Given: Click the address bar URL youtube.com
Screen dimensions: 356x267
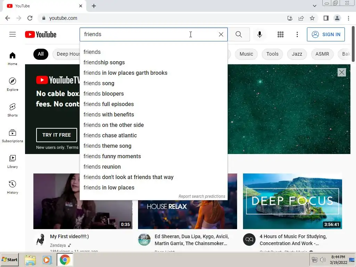Looking at the screenshot, I should 63,18.
